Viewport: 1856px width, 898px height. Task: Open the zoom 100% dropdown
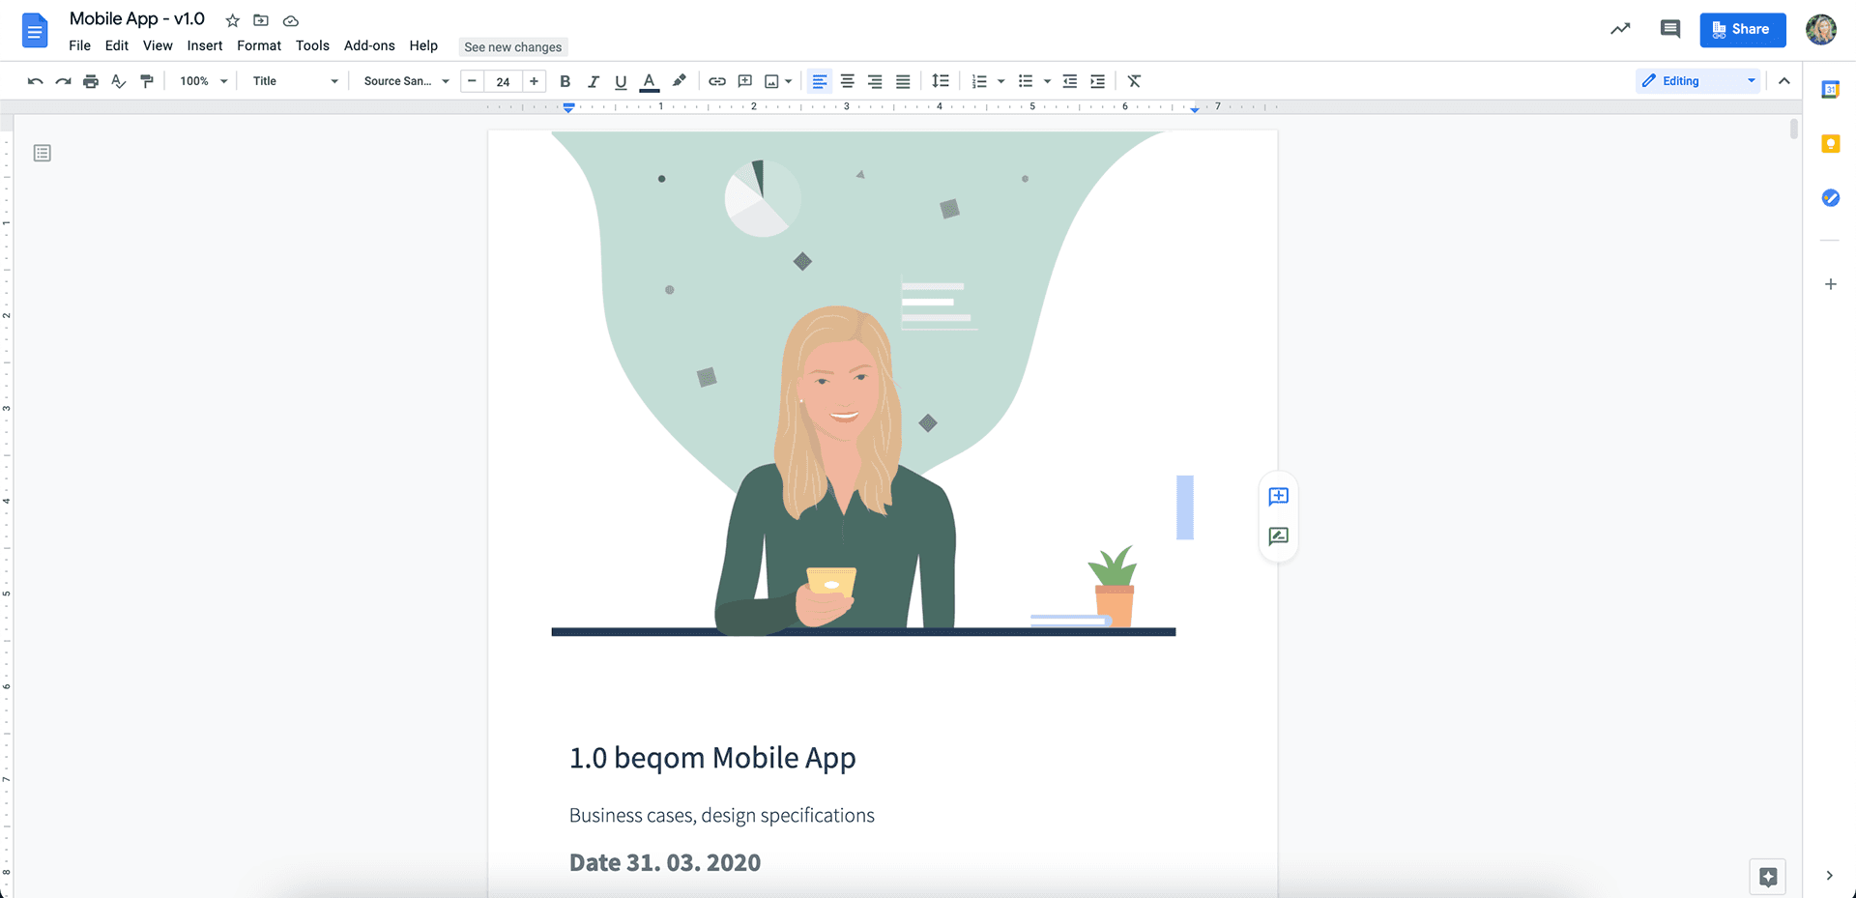203,81
